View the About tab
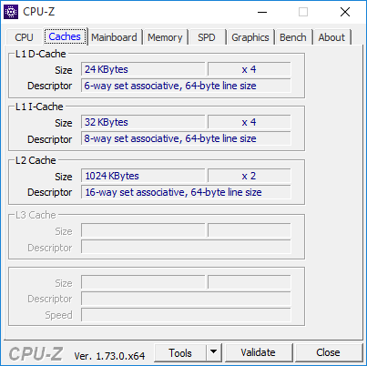The height and width of the screenshot is (366, 367). coord(331,37)
